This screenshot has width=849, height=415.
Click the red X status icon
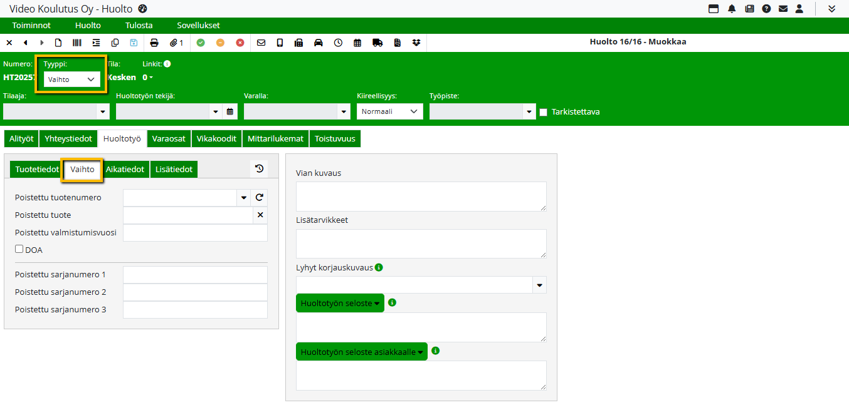point(240,43)
